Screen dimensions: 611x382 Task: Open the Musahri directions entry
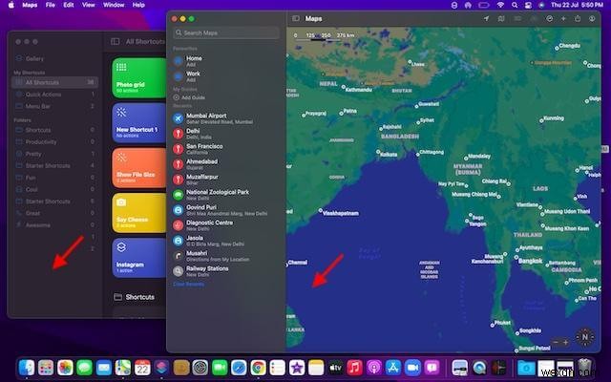[226, 256]
